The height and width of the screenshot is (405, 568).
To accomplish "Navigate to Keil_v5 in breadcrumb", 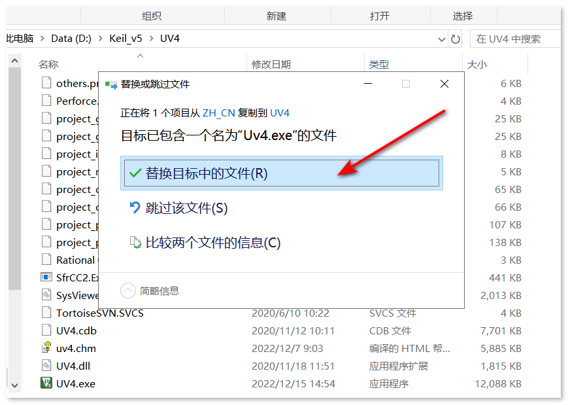I will (x=125, y=39).
